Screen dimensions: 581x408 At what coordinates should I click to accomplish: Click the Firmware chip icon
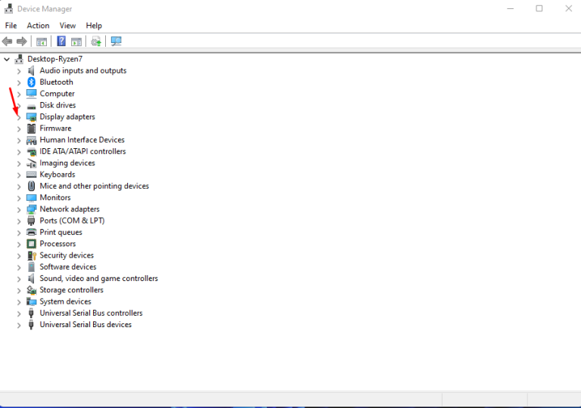point(32,128)
